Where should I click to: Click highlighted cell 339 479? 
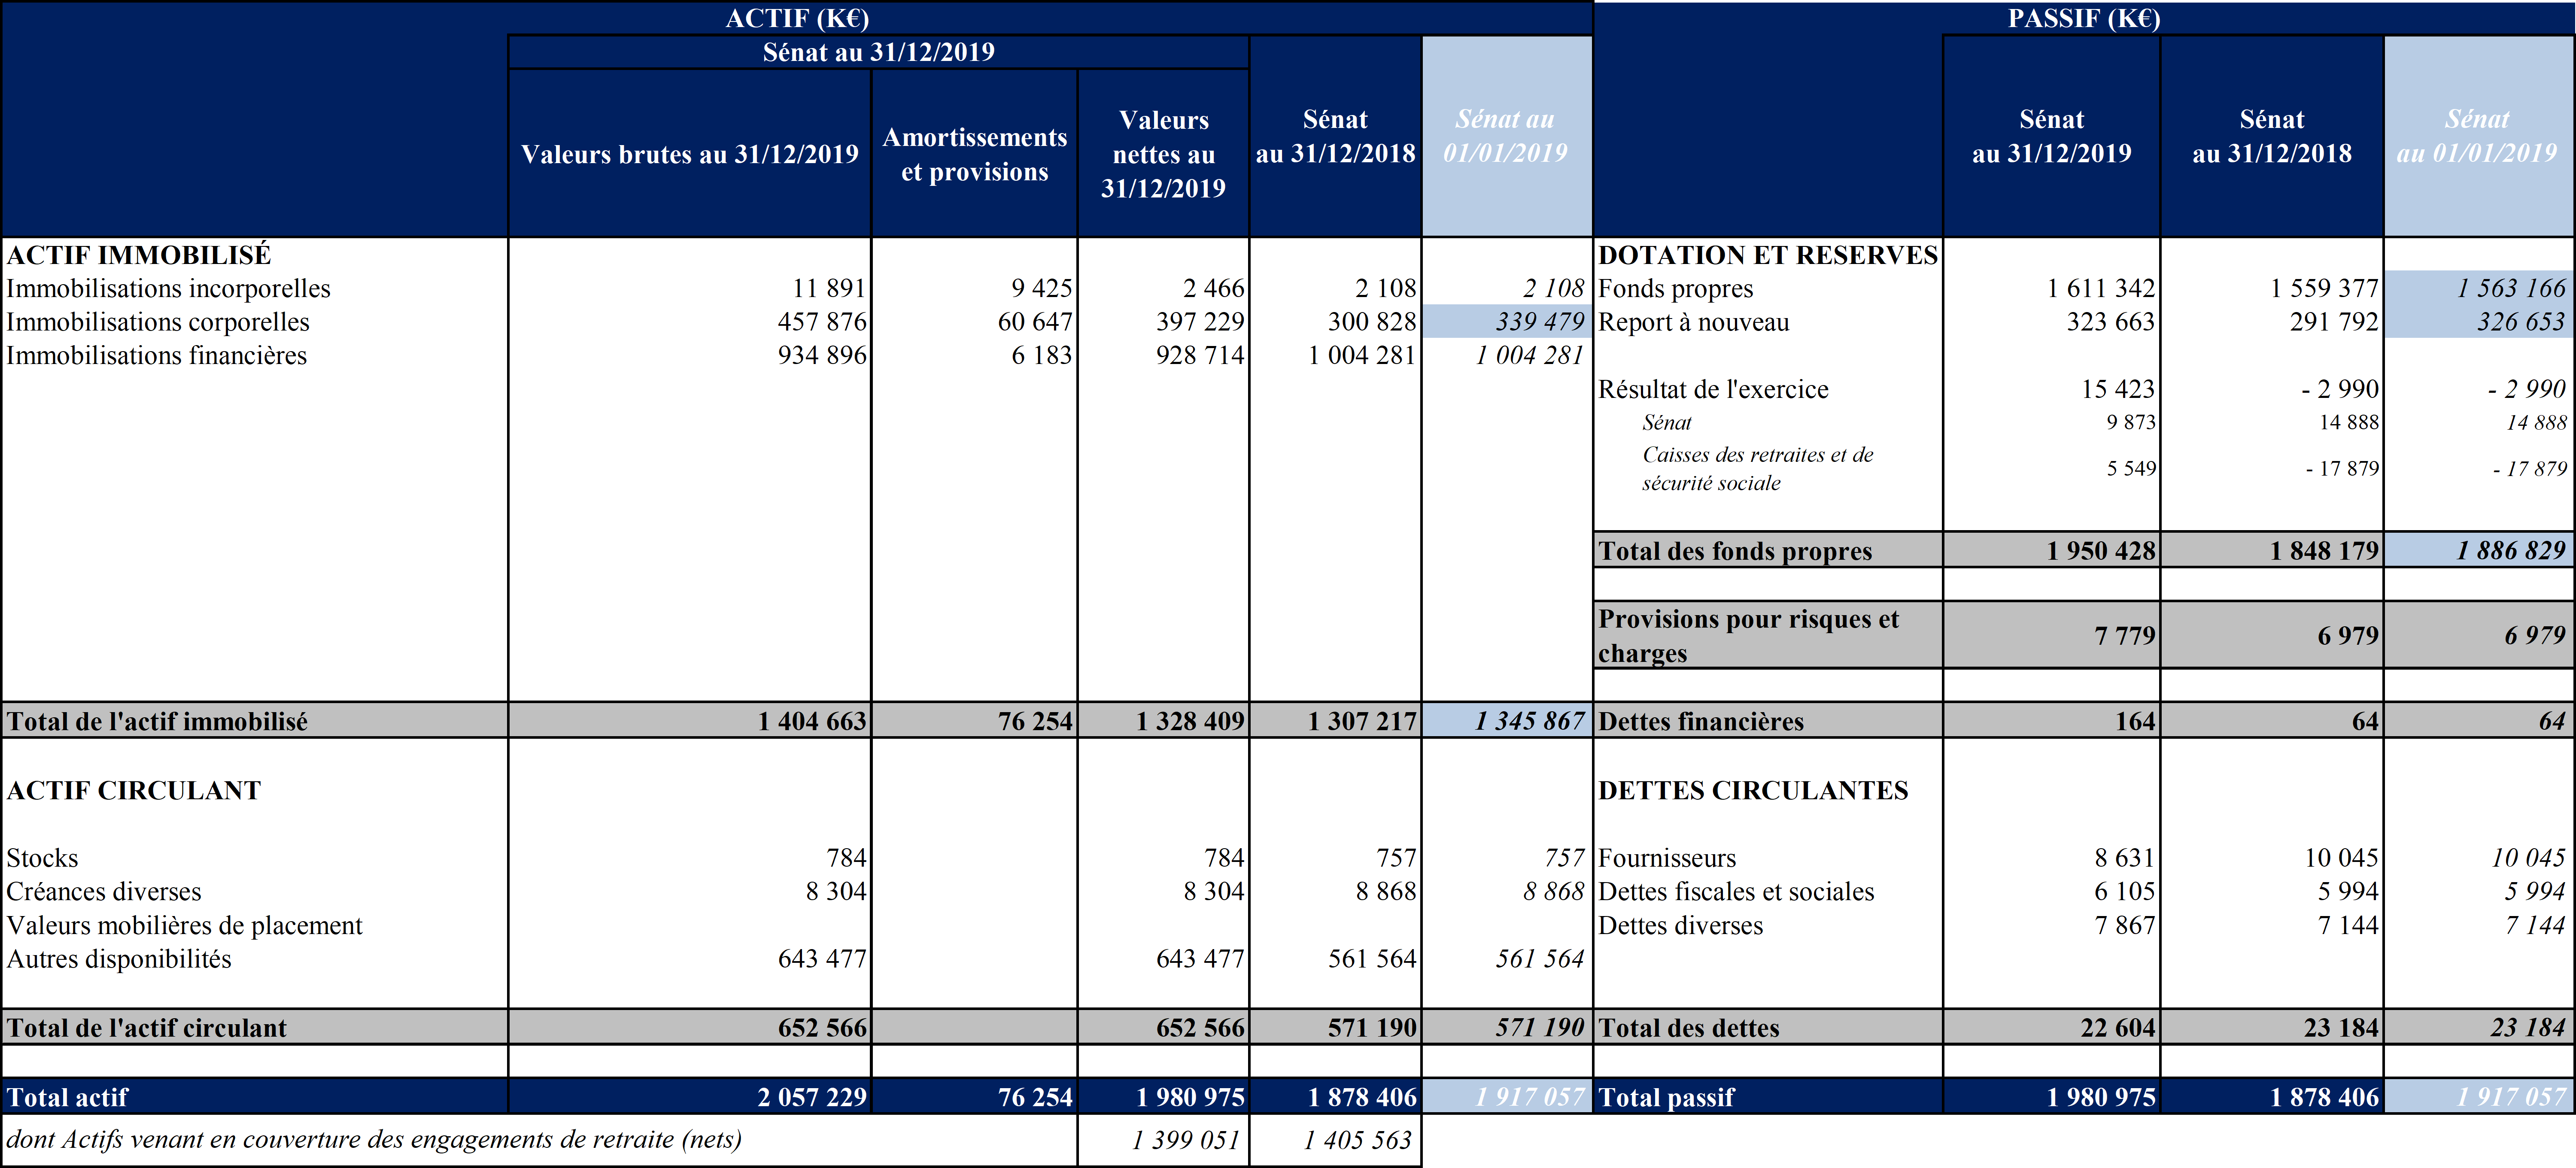coord(1539,322)
